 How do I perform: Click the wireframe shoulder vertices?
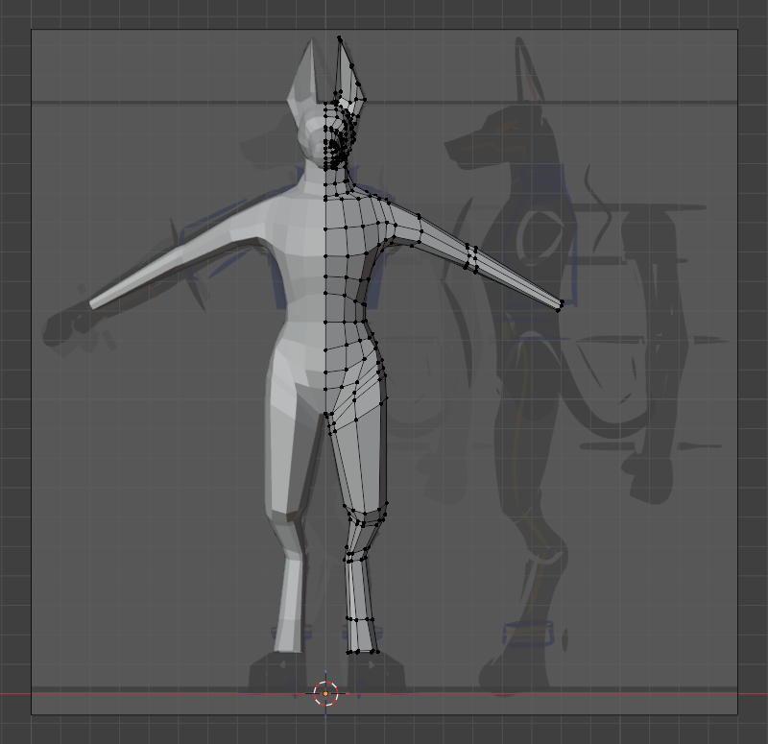click(x=388, y=204)
